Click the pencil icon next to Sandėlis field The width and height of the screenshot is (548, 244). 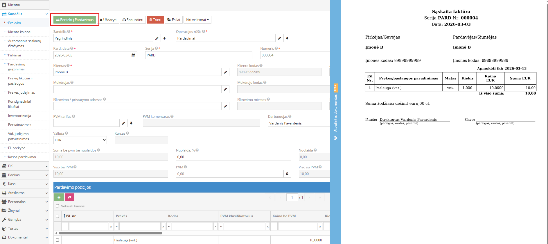coord(157,38)
